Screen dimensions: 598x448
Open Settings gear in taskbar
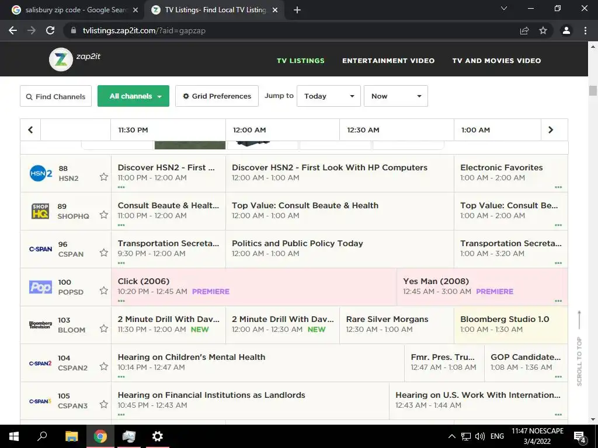pos(157,436)
